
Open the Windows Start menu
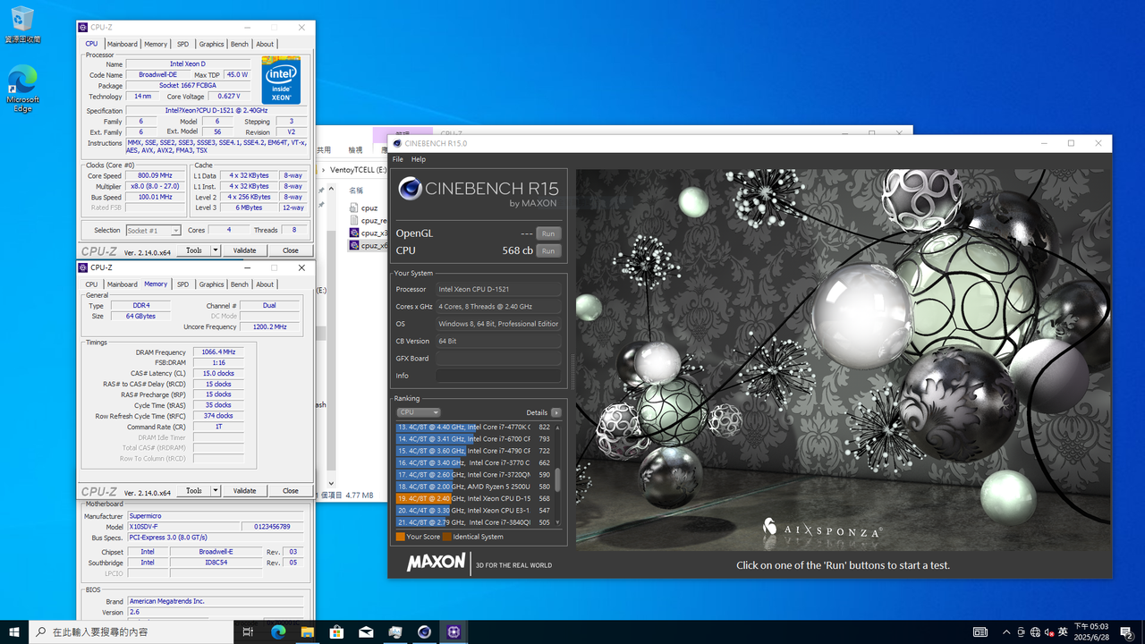click(14, 631)
